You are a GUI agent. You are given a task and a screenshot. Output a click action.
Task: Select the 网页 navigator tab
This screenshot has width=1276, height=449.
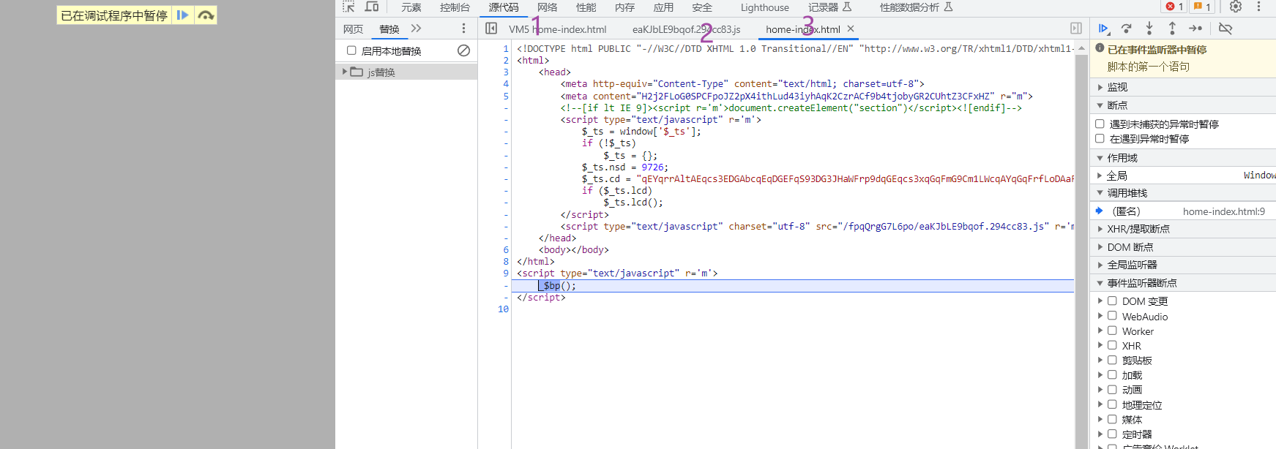click(353, 29)
